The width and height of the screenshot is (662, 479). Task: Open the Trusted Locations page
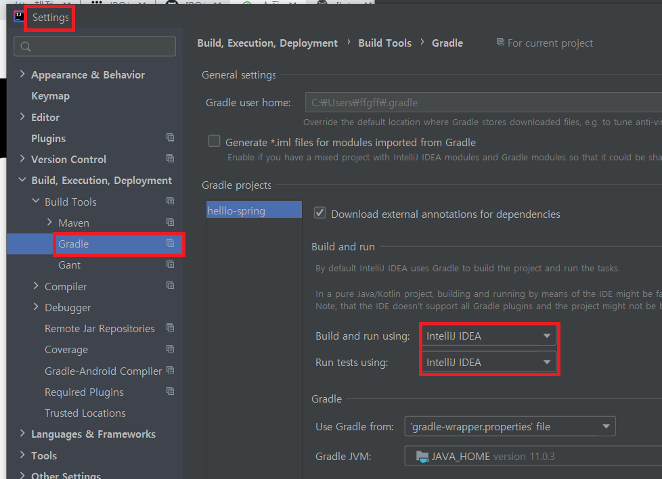85,413
